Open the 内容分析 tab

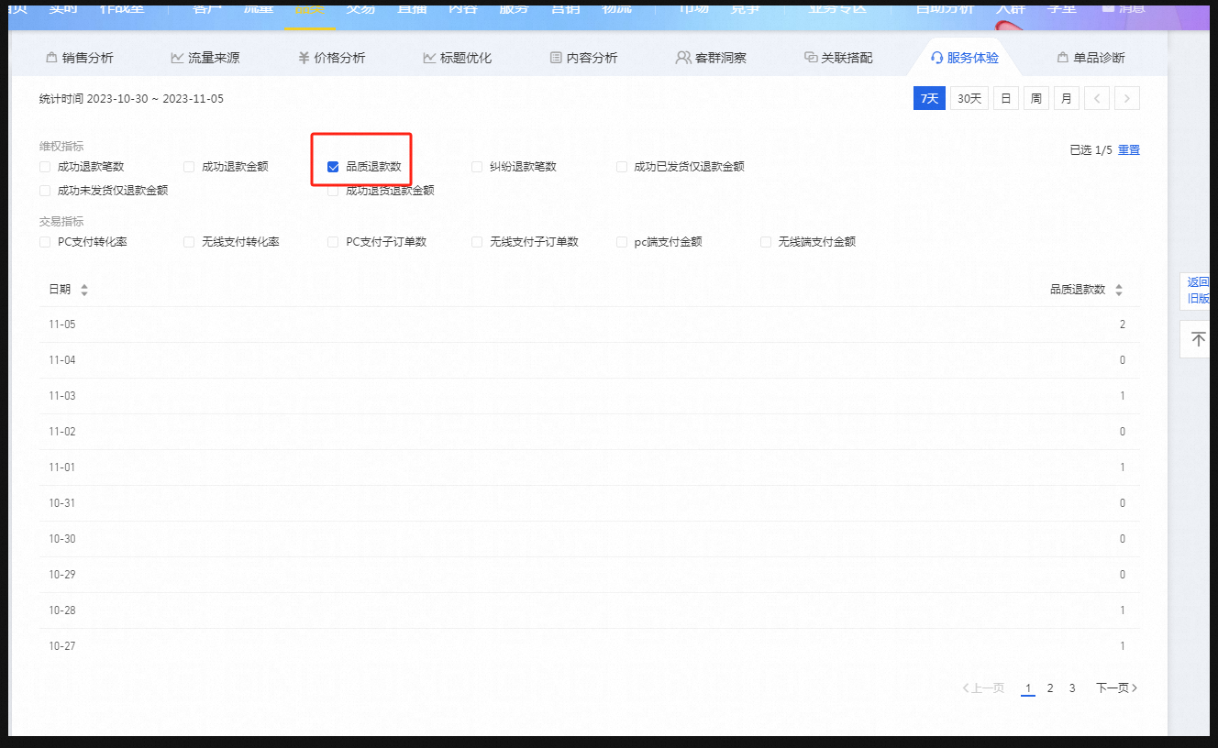[x=583, y=58]
